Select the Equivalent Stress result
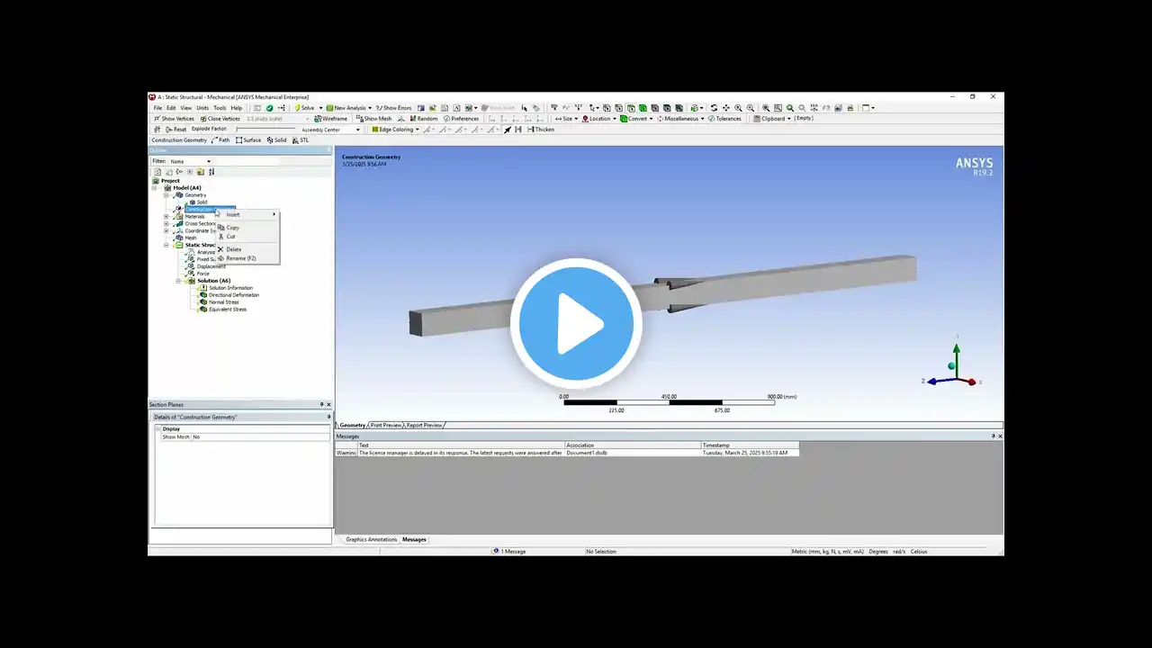The width and height of the screenshot is (1152, 648). click(227, 310)
